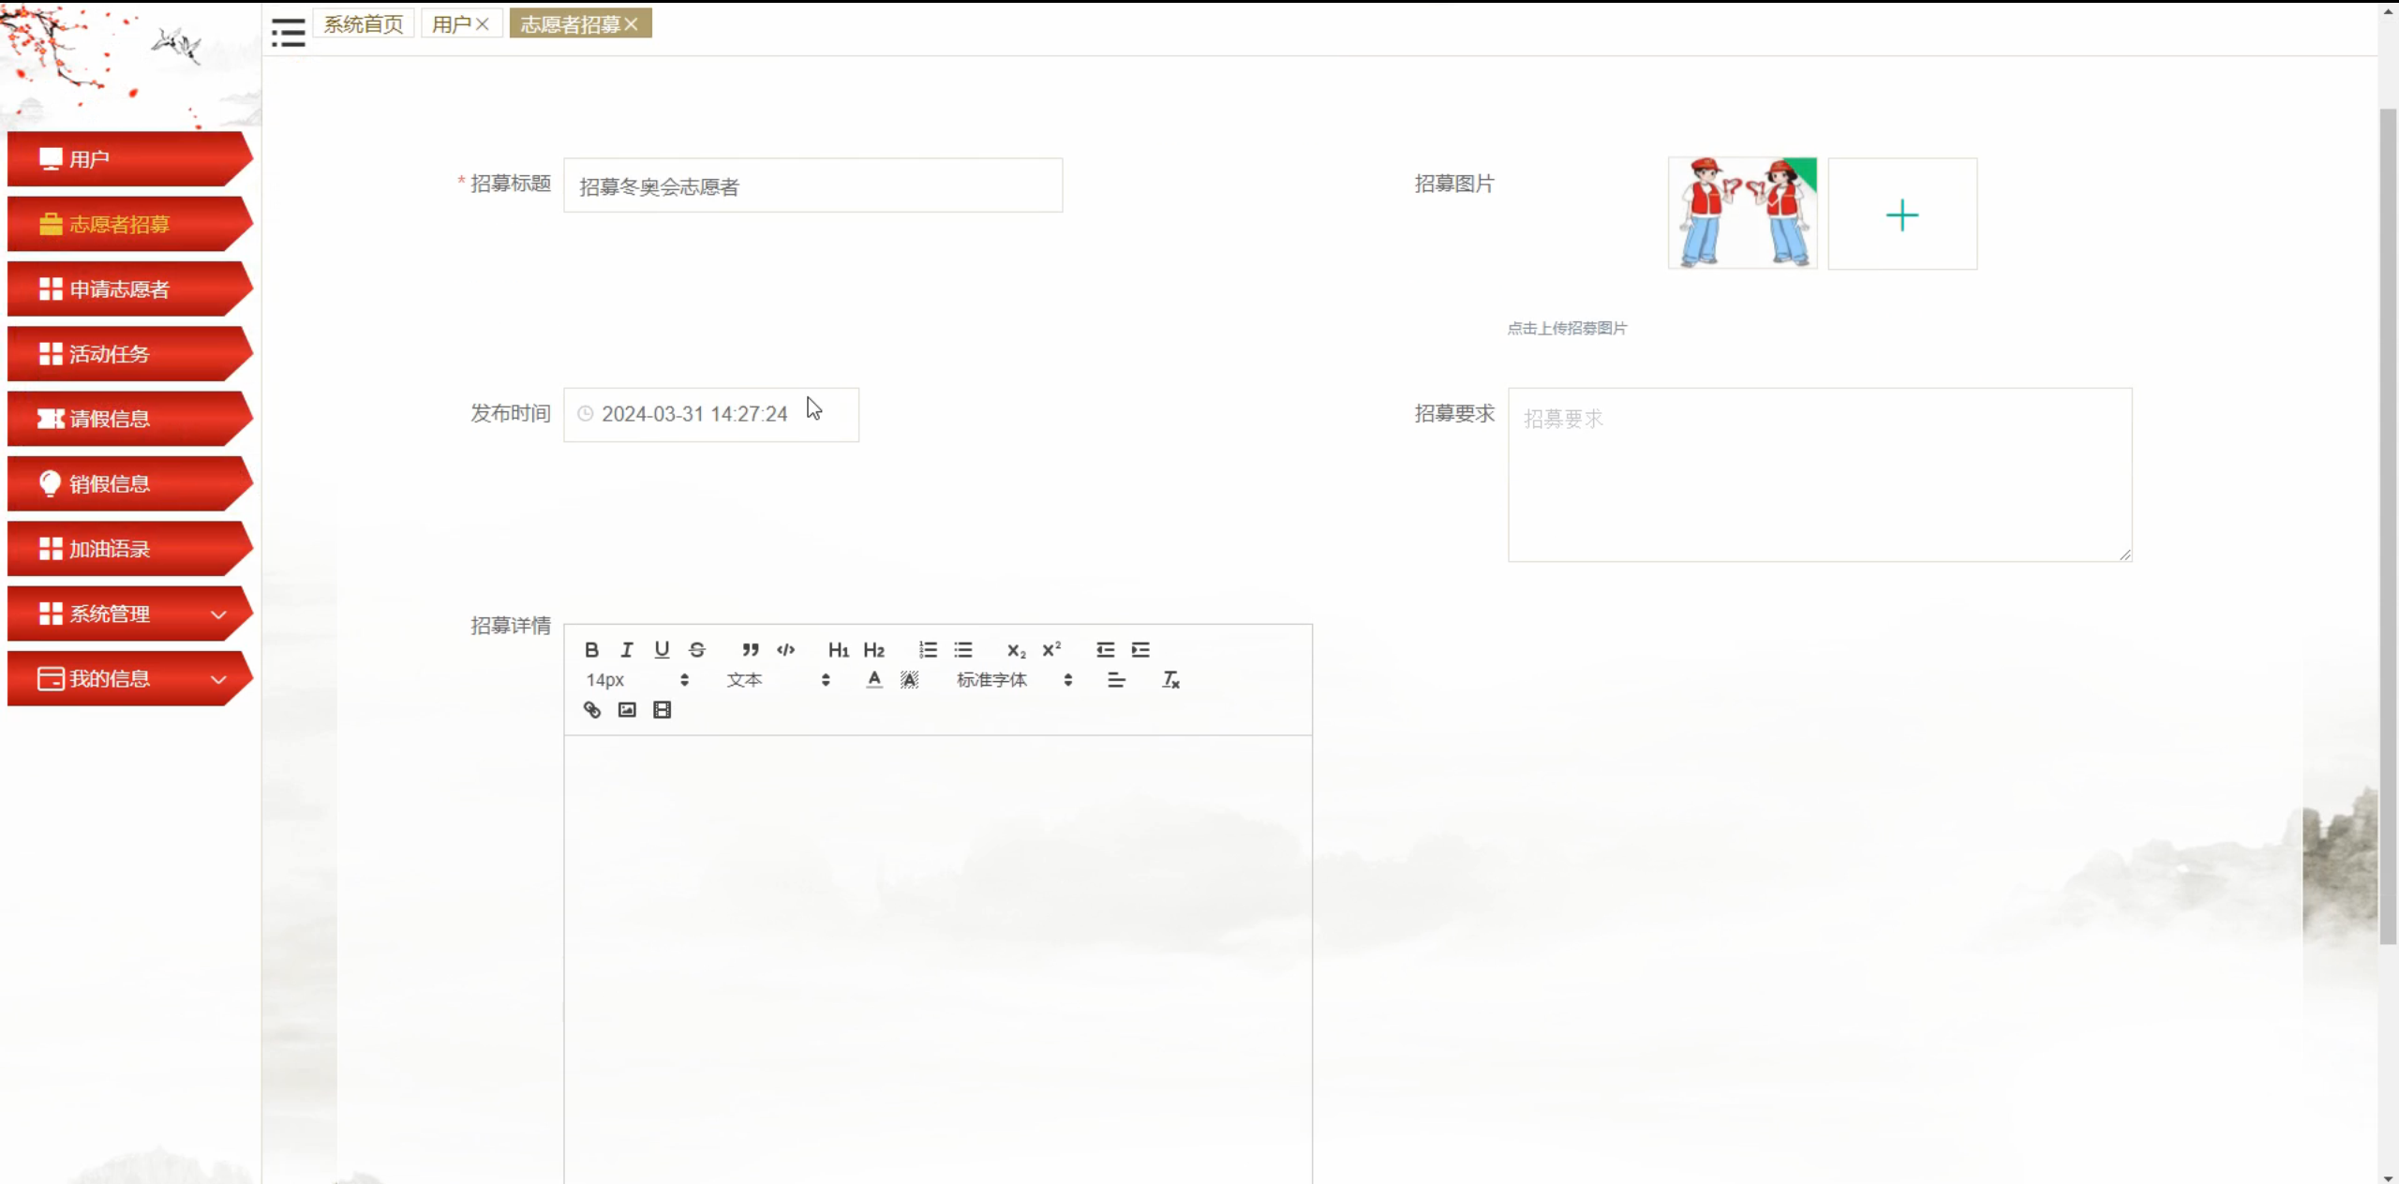This screenshot has height=1184, width=2399.
Task: Insert a video with the film icon
Action: point(662,710)
